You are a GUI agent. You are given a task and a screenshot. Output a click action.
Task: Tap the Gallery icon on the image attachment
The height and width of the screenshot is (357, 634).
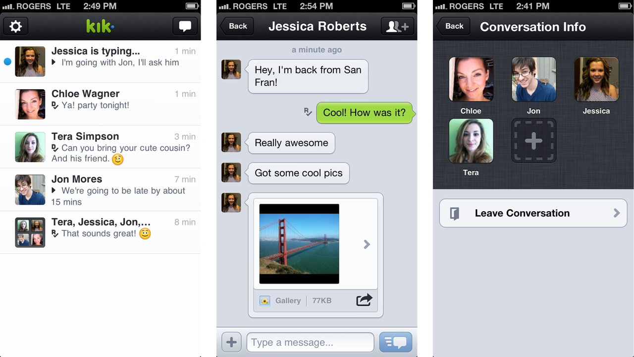pos(264,300)
